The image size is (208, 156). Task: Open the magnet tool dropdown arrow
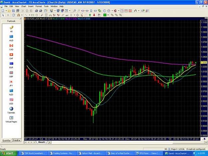click(22, 15)
